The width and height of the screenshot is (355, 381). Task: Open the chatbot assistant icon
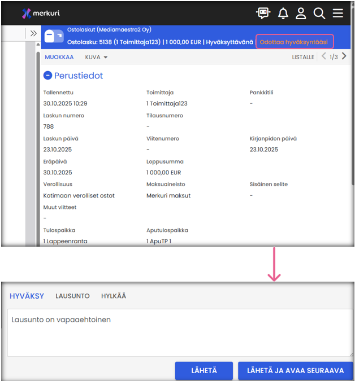click(263, 13)
